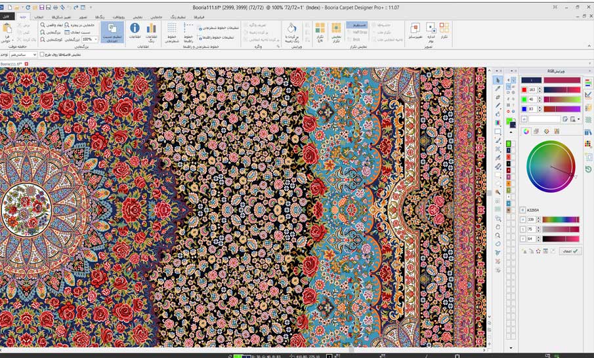
Task: Click the red channel slider bar
Action: [562, 90]
